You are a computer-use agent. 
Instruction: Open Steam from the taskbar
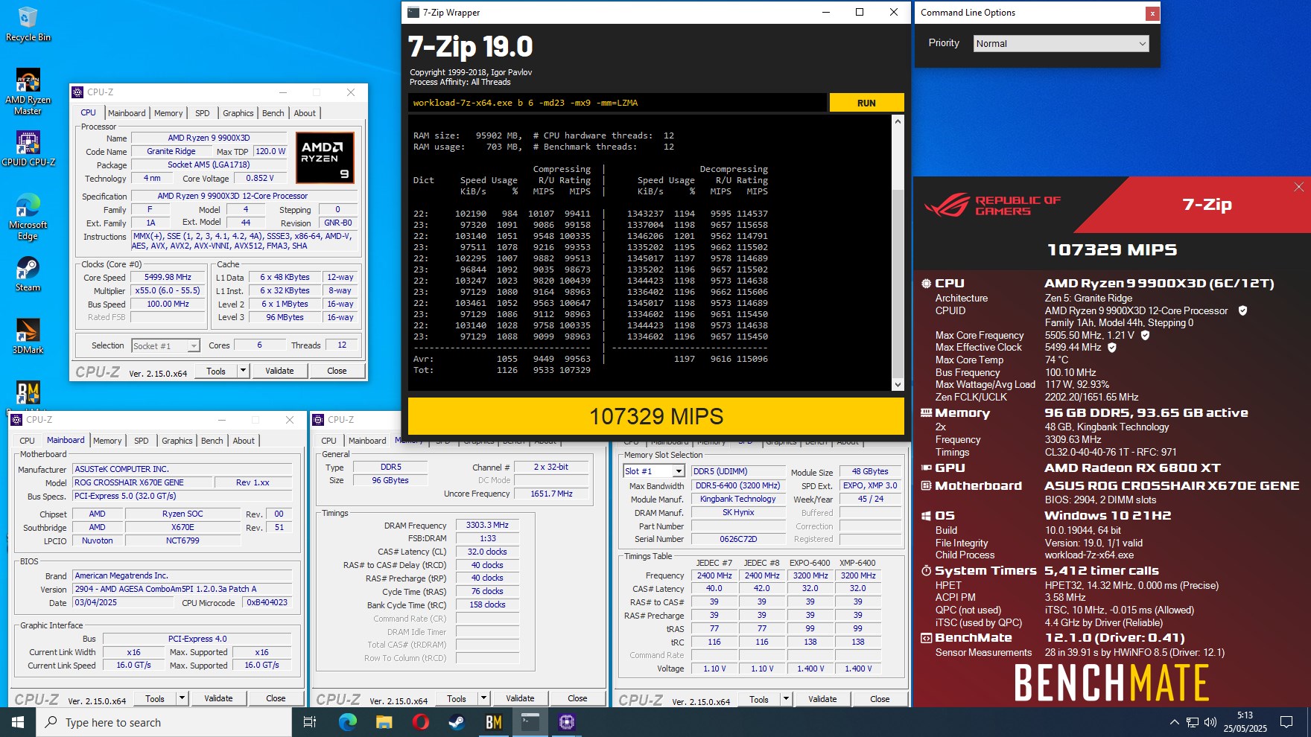[x=457, y=722]
